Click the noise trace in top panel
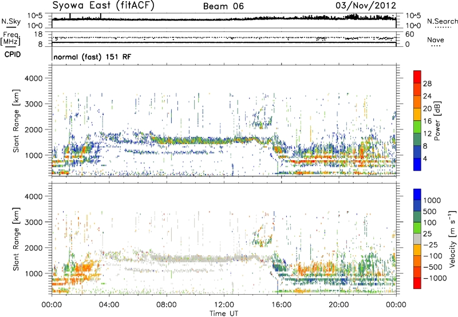Viewport: 458px width, 317px height. (224, 19)
